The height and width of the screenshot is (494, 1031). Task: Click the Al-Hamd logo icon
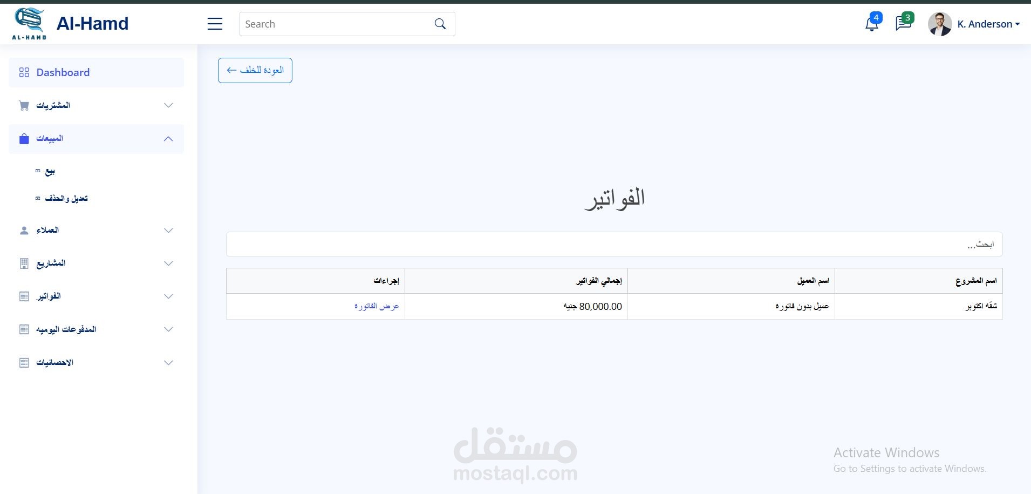[29, 24]
